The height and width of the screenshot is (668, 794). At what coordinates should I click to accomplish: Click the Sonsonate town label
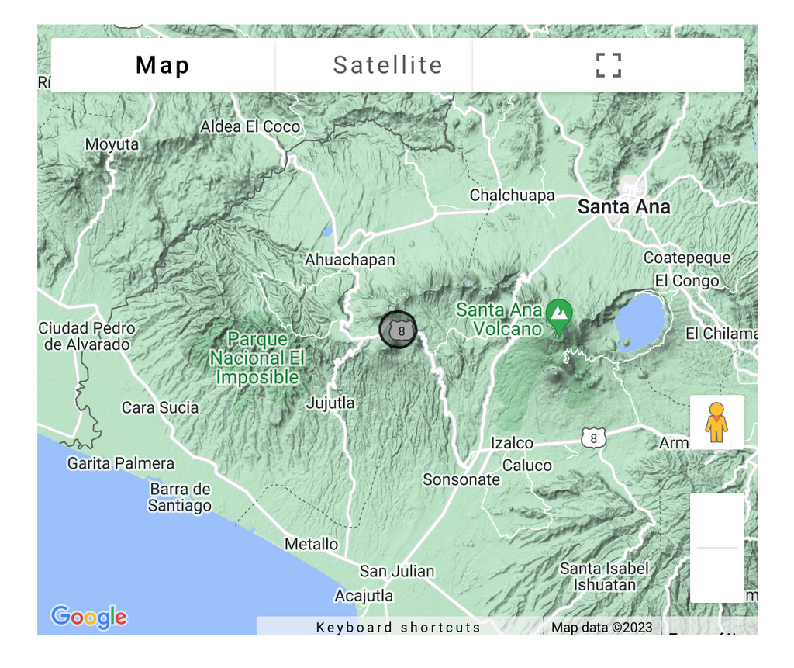[x=461, y=479]
